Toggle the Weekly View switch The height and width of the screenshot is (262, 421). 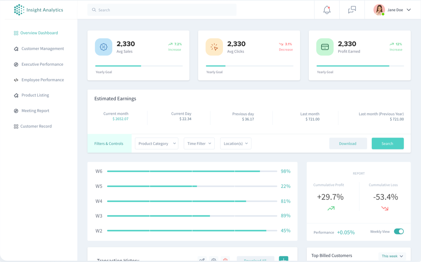click(399, 231)
